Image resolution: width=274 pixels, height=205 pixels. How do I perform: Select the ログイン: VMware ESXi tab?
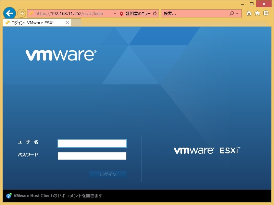37,23
